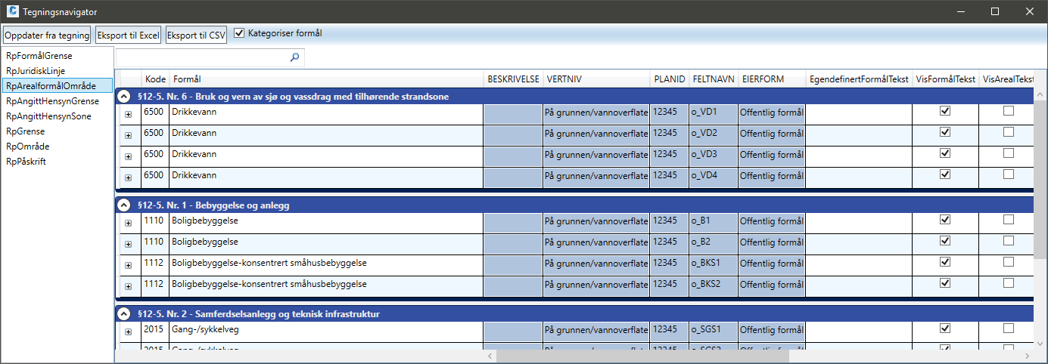
Task: Collapse the Samferdselsanlegg og teknisk infrastruktur group
Action: (123, 313)
